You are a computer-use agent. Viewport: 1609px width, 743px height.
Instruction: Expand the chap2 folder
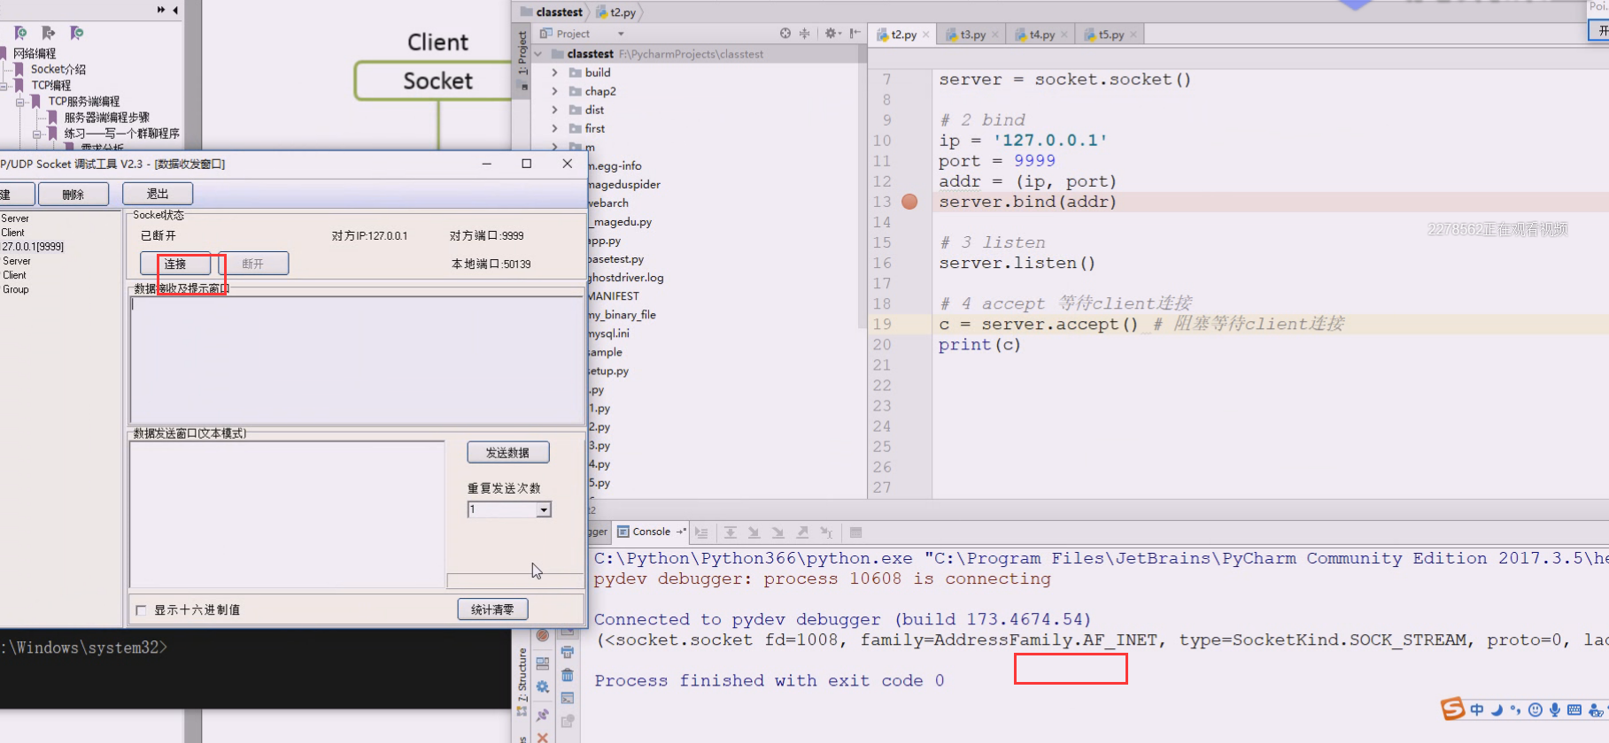pos(555,91)
